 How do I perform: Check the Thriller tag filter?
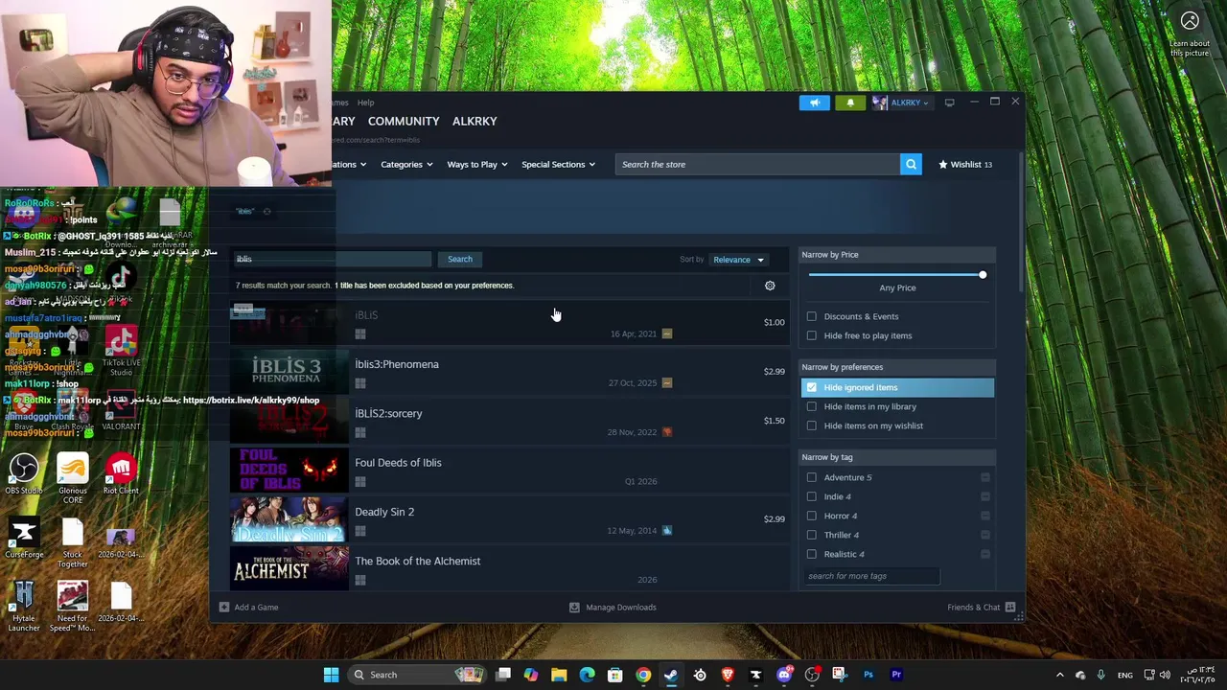(812, 535)
